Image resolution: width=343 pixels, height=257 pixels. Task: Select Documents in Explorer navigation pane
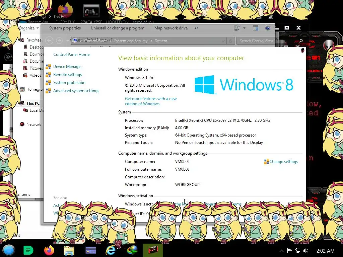[37, 61]
